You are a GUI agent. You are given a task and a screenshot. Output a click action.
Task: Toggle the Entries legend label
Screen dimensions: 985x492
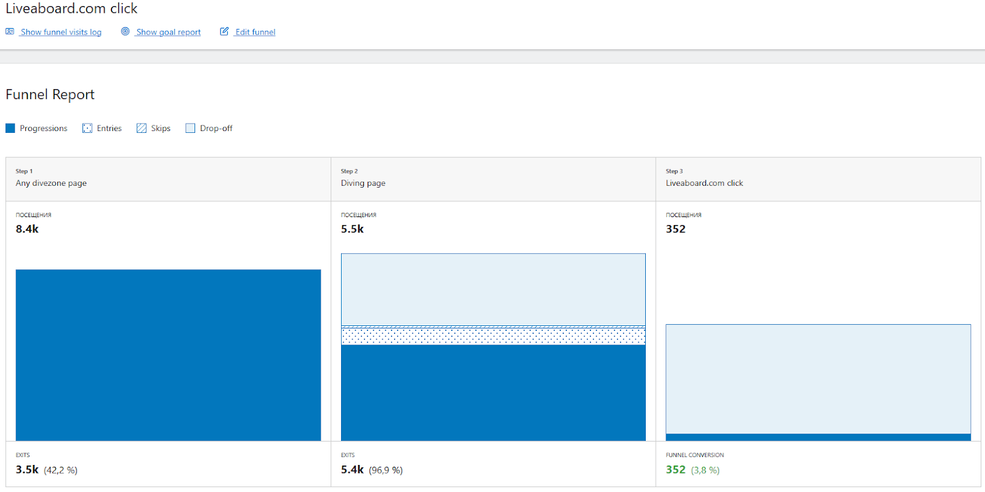click(109, 128)
